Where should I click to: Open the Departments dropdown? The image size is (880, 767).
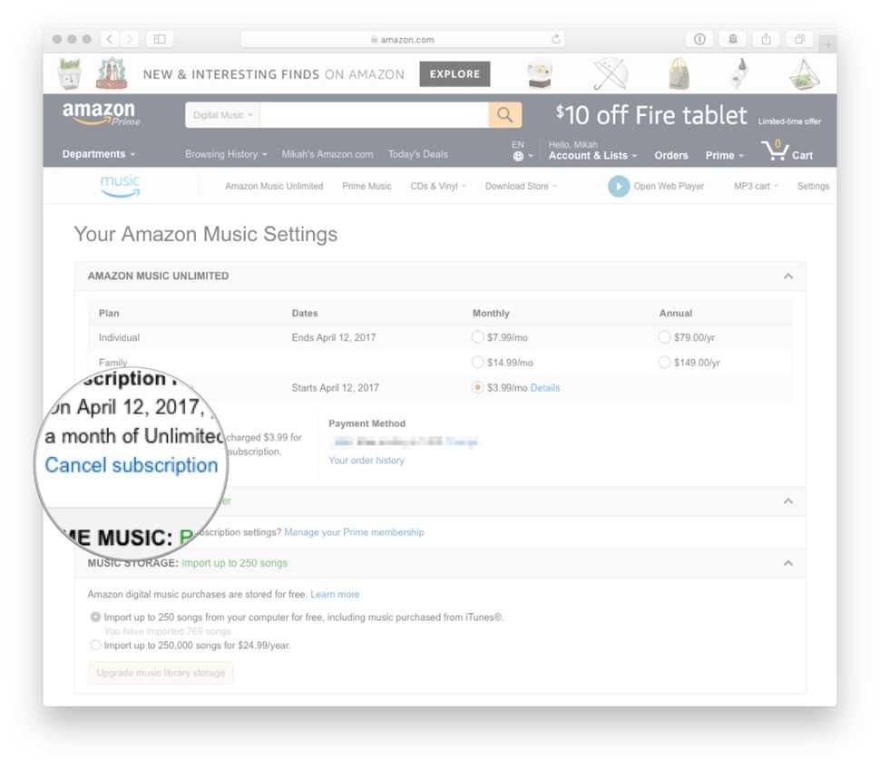click(x=96, y=154)
